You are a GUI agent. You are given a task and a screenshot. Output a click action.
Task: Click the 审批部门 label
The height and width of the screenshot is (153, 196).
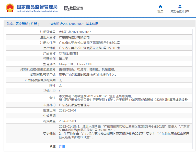click(49, 105)
